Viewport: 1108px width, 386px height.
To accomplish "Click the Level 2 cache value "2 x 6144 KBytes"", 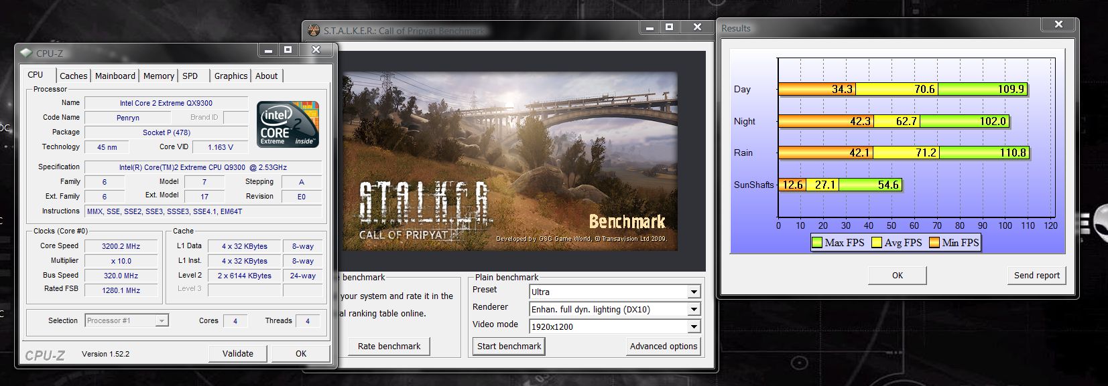I will 245,276.
